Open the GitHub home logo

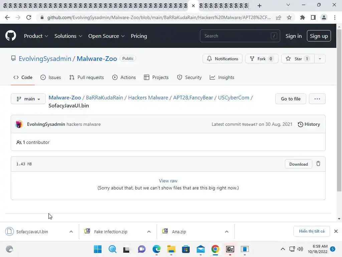tap(10, 36)
